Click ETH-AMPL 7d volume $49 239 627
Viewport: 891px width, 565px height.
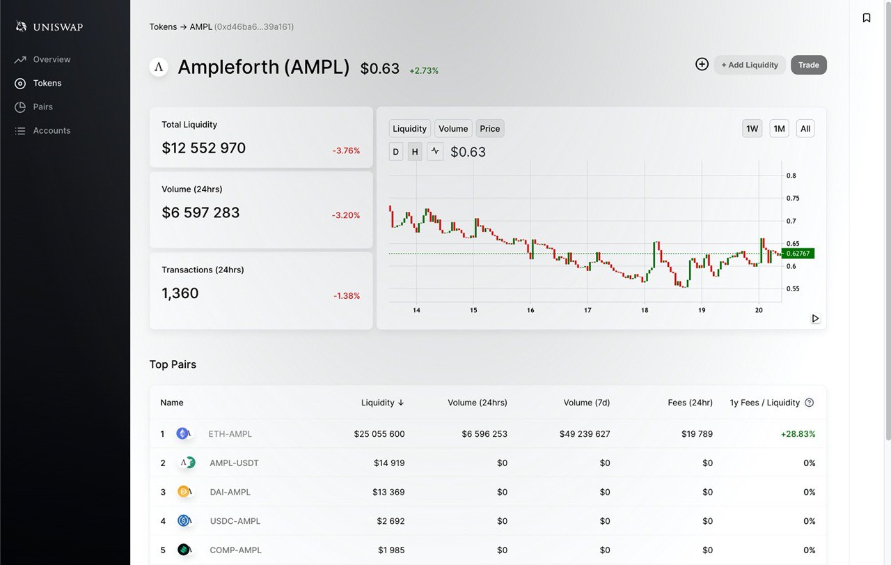point(585,434)
